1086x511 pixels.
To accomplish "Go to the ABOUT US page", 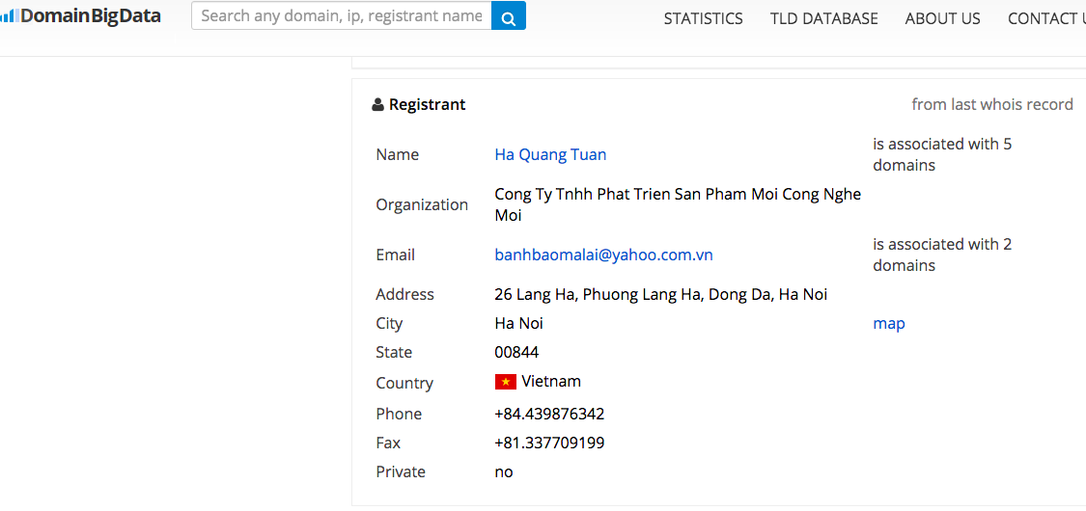I will click(x=942, y=18).
